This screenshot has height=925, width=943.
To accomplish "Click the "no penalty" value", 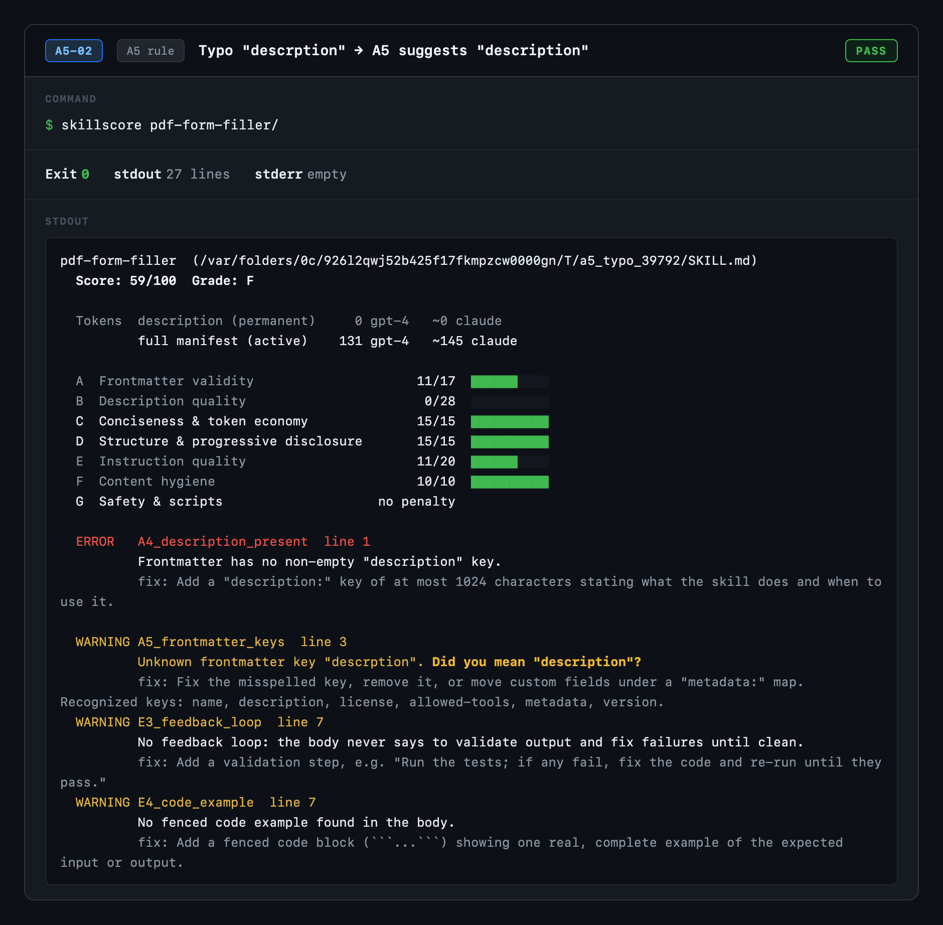I will 417,501.
